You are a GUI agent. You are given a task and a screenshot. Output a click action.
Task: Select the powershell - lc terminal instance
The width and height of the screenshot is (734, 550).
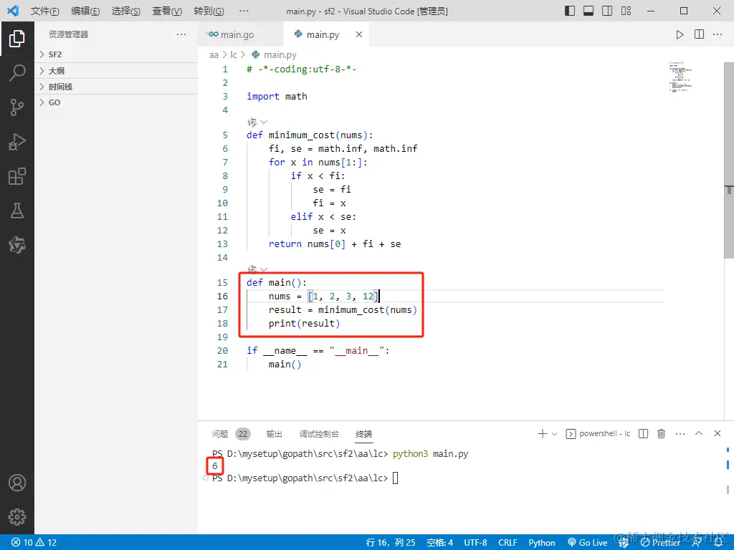(x=598, y=433)
